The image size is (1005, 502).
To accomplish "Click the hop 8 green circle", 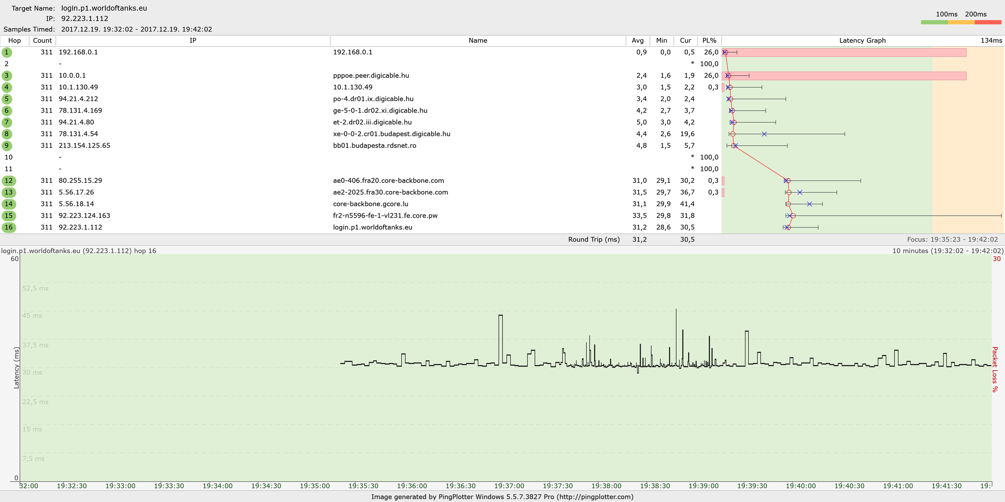I will coord(7,134).
